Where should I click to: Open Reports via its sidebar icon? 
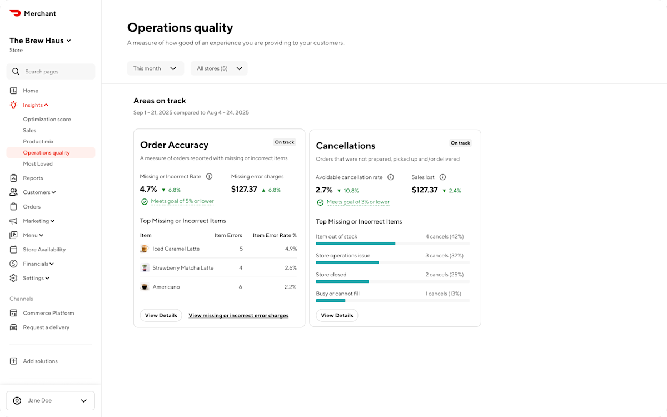(x=13, y=178)
